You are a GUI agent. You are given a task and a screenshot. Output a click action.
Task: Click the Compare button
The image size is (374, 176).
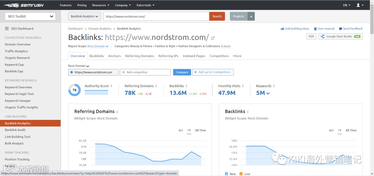tap(182, 72)
